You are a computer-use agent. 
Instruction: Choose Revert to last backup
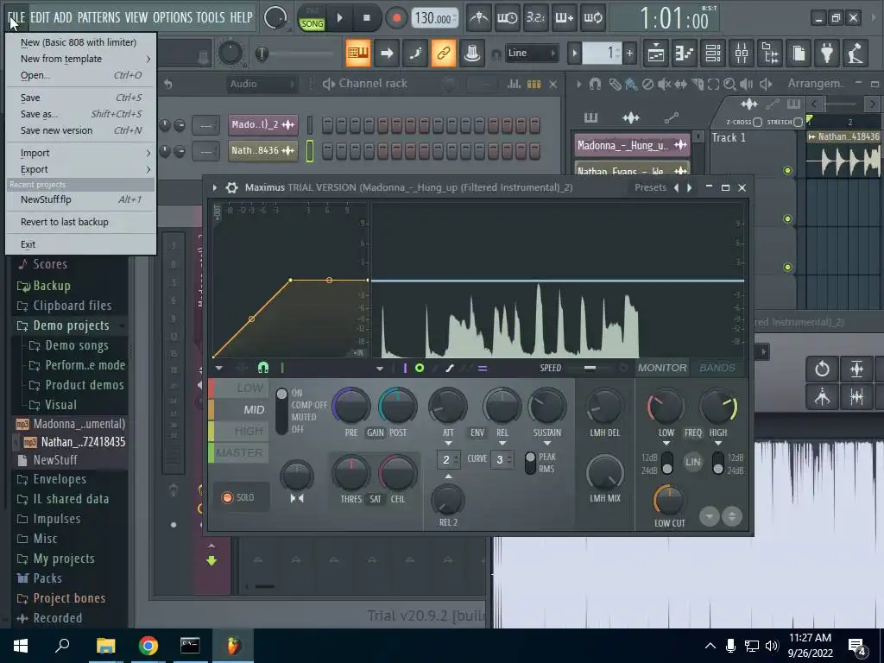pos(80,222)
